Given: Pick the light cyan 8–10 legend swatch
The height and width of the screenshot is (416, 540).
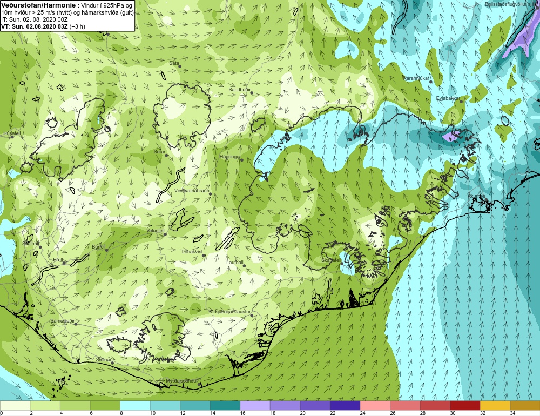Looking at the screenshot, I should click(135, 405).
